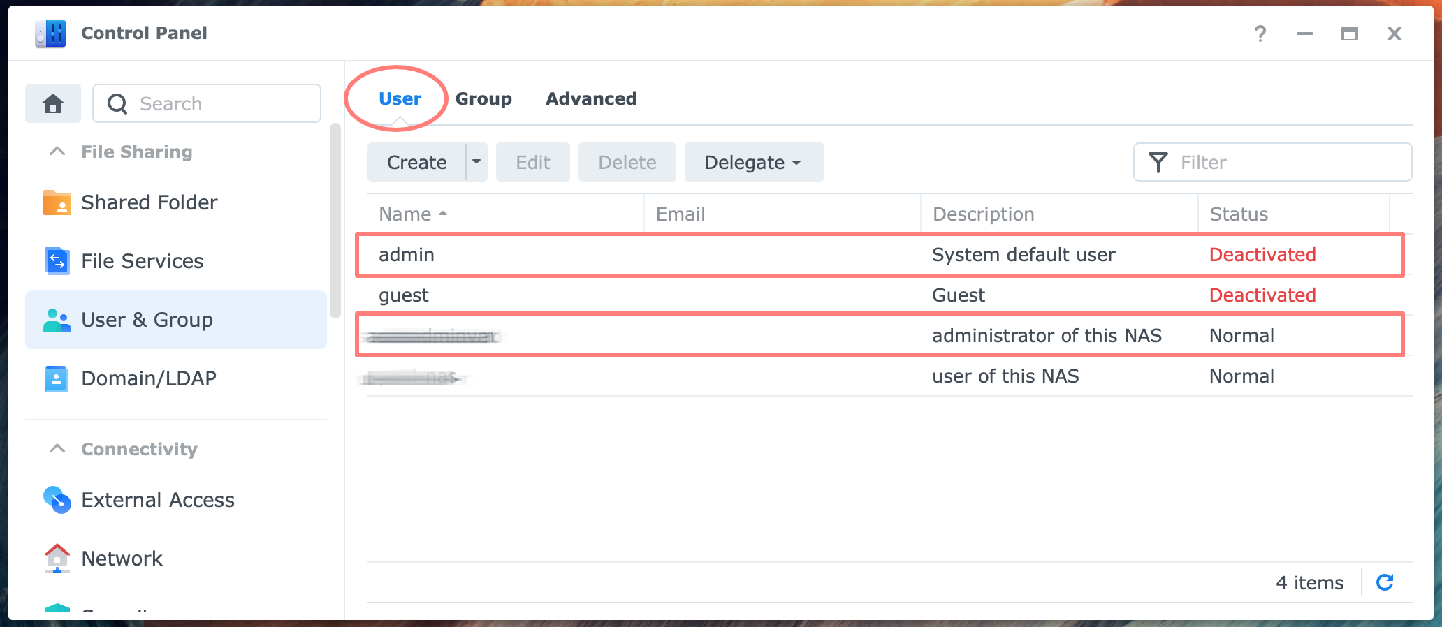Screen dimensions: 1442x627
Task: Click the Edit button
Action: pyautogui.click(x=533, y=162)
